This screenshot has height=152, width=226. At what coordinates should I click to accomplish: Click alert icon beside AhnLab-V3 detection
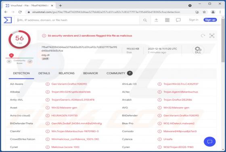pos(159,84)
